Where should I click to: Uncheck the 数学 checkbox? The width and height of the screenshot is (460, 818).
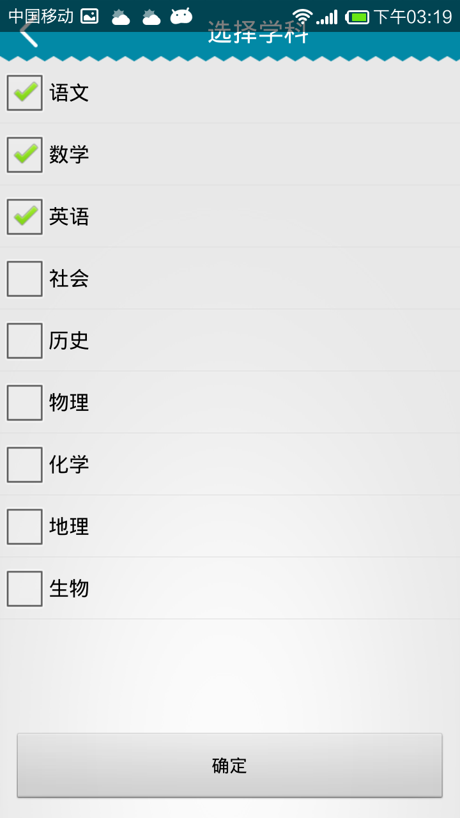click(25, 155)
